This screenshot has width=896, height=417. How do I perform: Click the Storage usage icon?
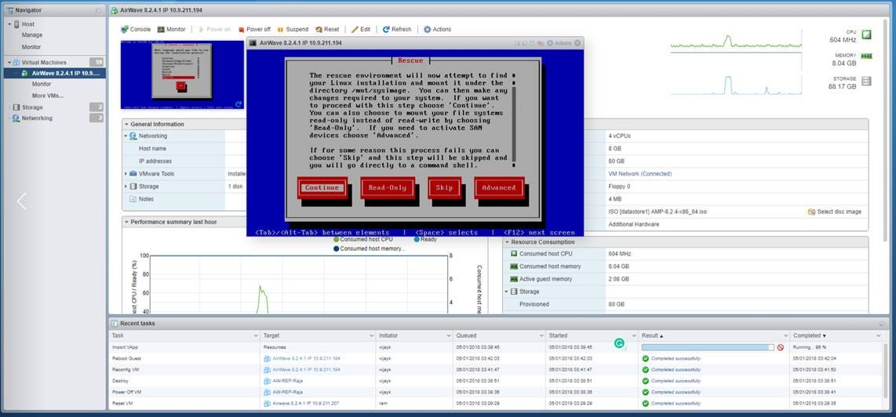point(866,81)
